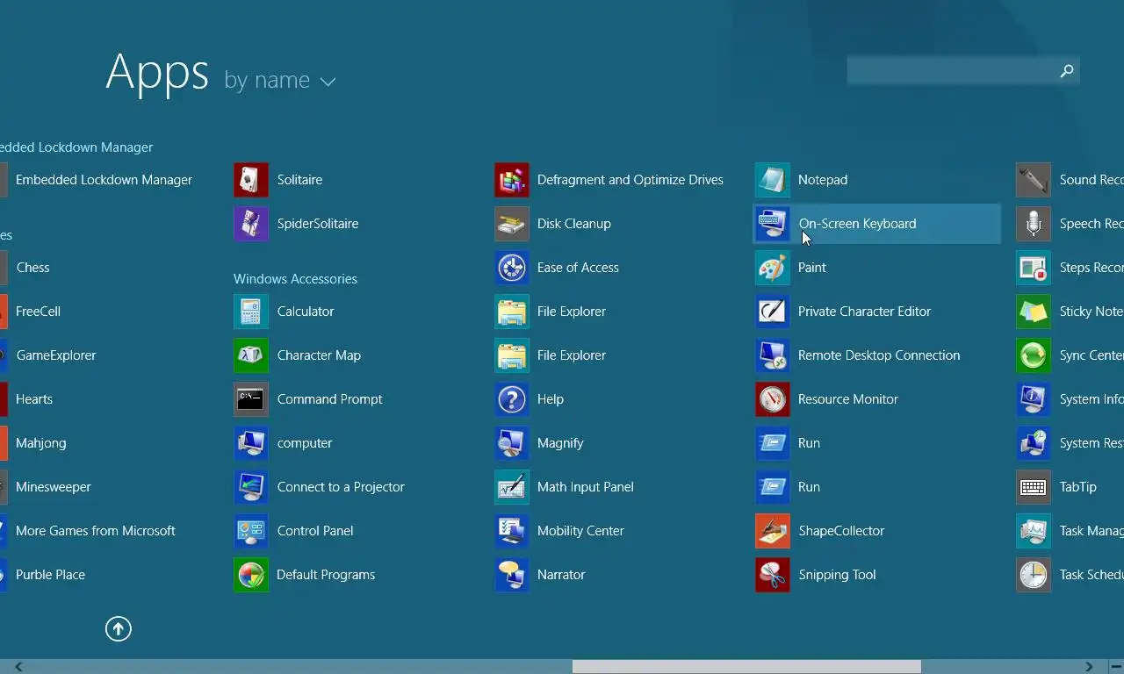Open the Embedded Lockdown Manager app label

click(104, 180)
